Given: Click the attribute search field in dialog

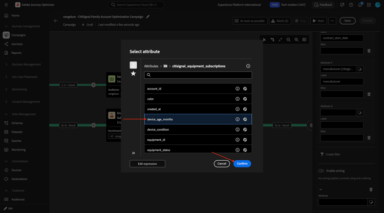Looking at the screenshot, I should pyautogui.click(x=198, y=75).
